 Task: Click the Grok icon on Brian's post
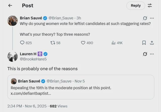[145, 18]
